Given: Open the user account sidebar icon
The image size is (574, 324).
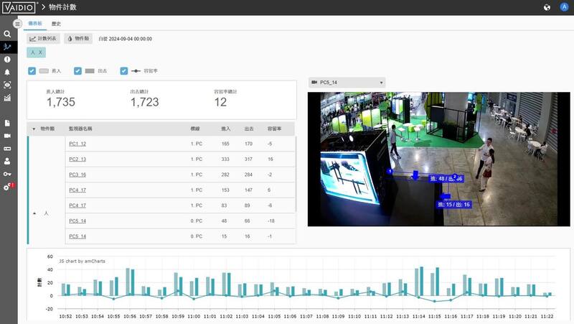Looking at the screenshot, I should [x=7, y=161].
